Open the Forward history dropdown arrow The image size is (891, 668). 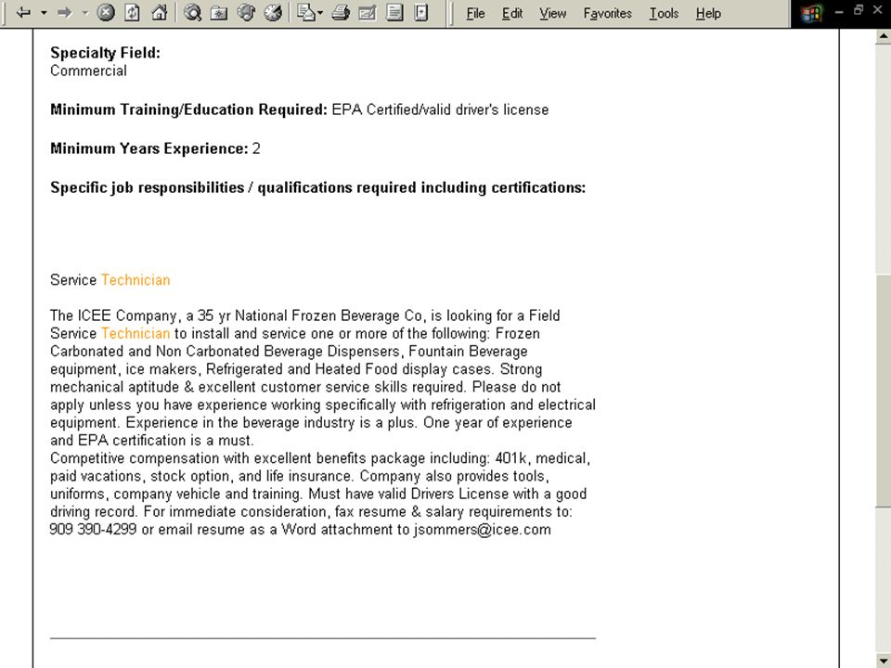85,12
